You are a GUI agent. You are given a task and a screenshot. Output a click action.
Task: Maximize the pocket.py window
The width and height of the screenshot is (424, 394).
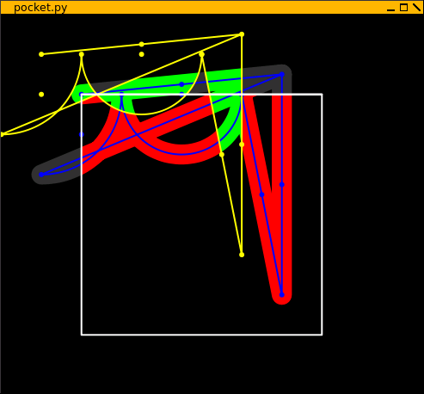tap(403, 8)
